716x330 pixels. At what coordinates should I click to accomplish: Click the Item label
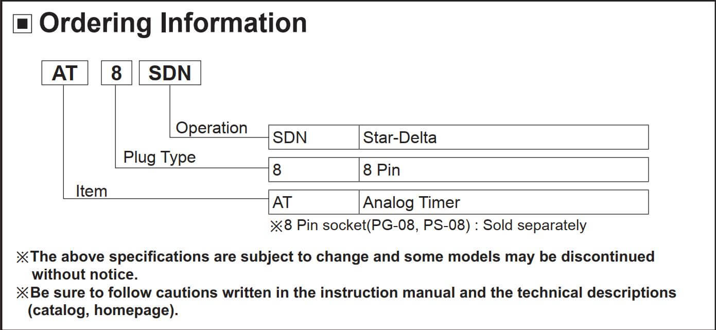[x=92, y=191]
